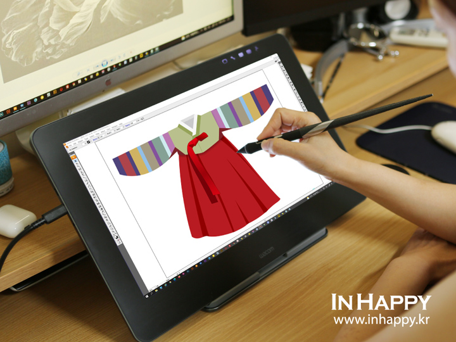Click the Fill and Stroke swatch in the toolbox
This screenshot has height=342, width=456.
click(x=117, y=237)
